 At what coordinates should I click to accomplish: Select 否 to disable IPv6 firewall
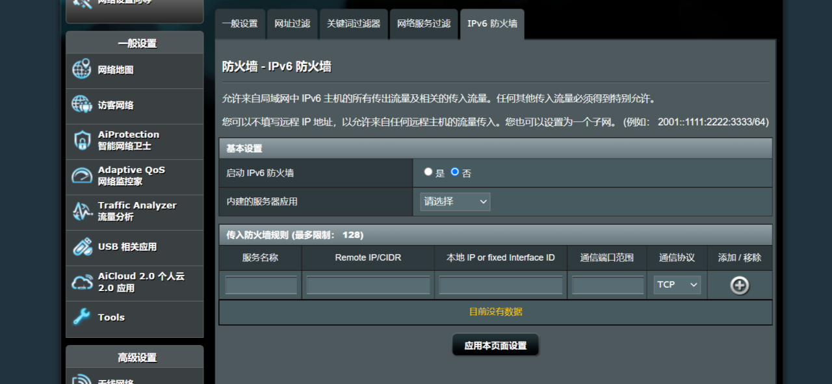point(455,172)
